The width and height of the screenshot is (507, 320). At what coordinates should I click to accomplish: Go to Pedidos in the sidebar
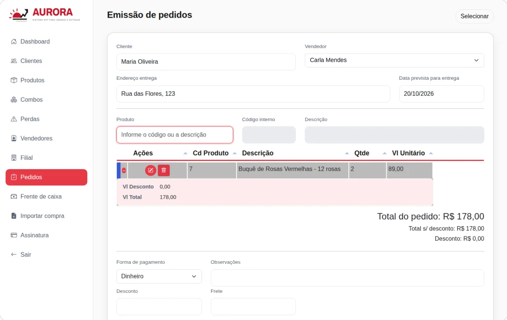pyautogui.click(x=46, y=177)
